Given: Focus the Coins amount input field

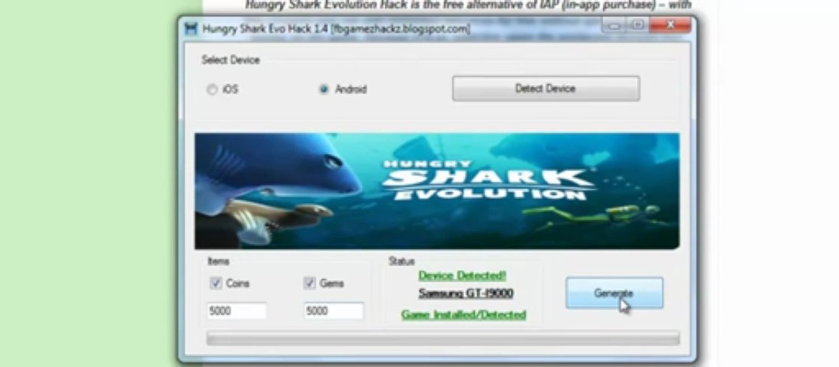Looking at the screenshot, I should click(x=237, y=311).
